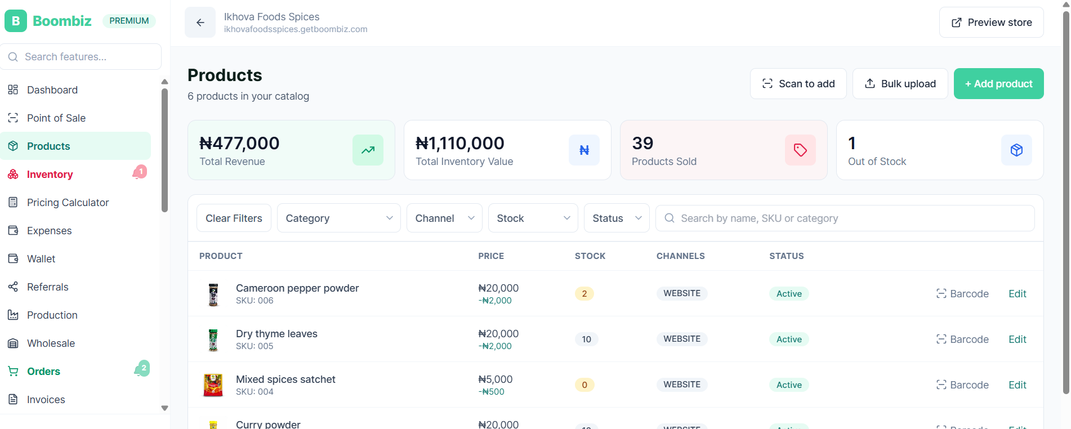
Task: Click the Point of Sale scan icon
Action: tap(13, 118)
